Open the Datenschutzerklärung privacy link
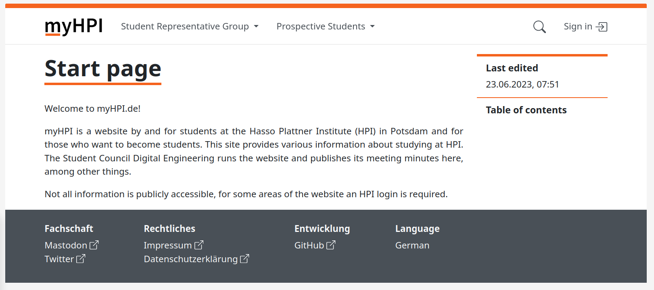654x290 pixels. (x=190, y=259)
